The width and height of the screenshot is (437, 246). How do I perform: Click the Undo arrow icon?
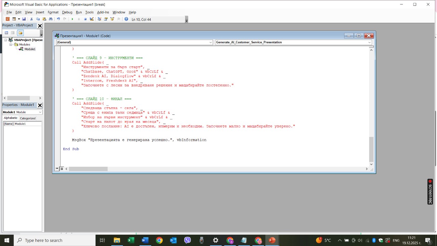click(x=58, y=19)
